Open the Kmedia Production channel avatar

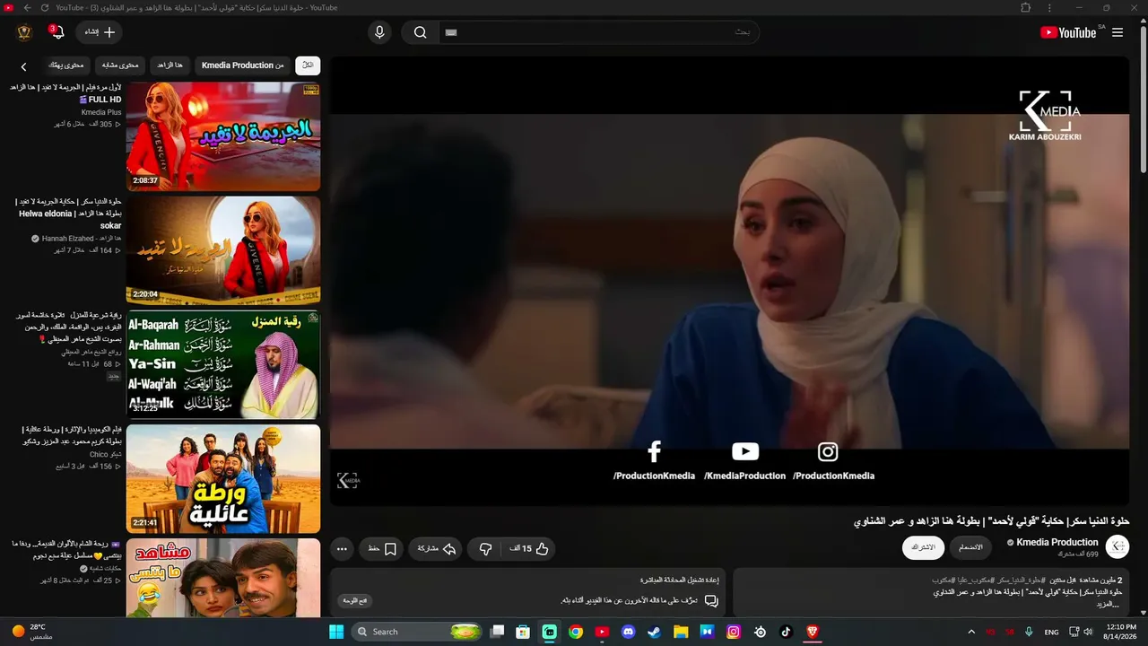point(1118,547)
